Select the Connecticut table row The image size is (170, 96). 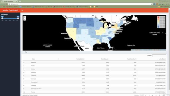[94, 82]
